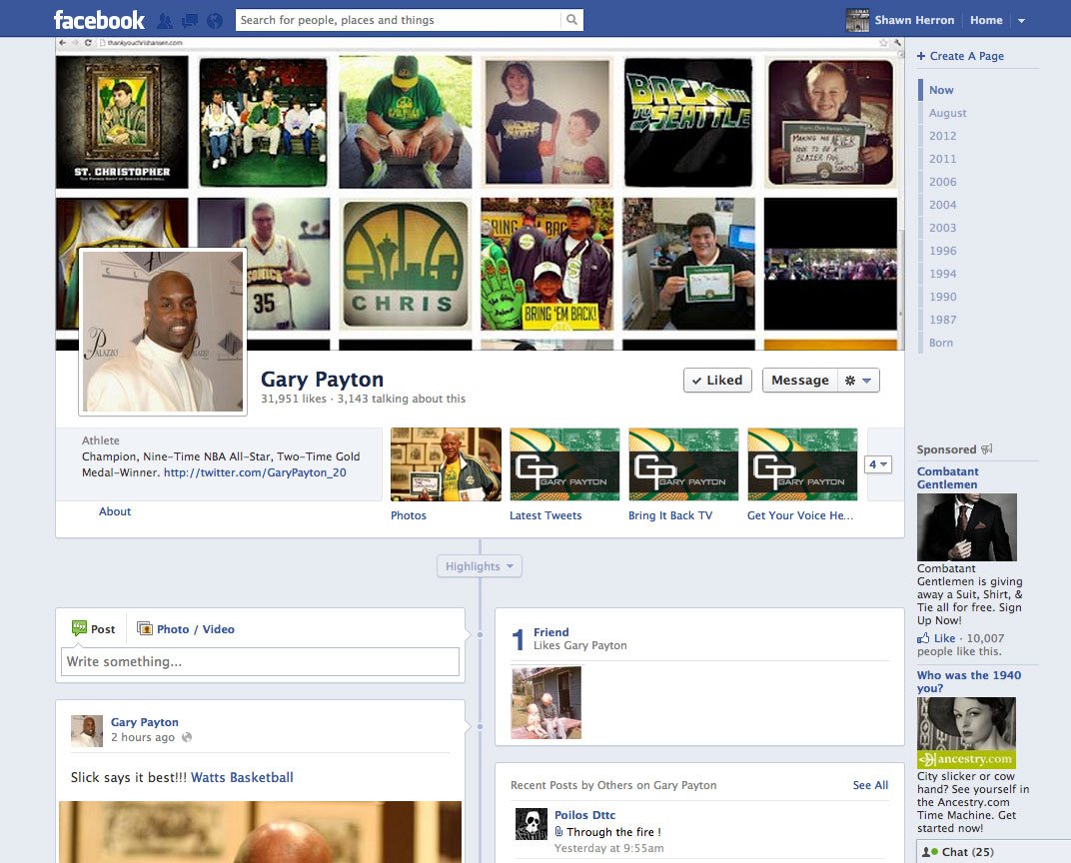Click Gary Payton post author name
The image size is (1071, 863).
(144, 722)
